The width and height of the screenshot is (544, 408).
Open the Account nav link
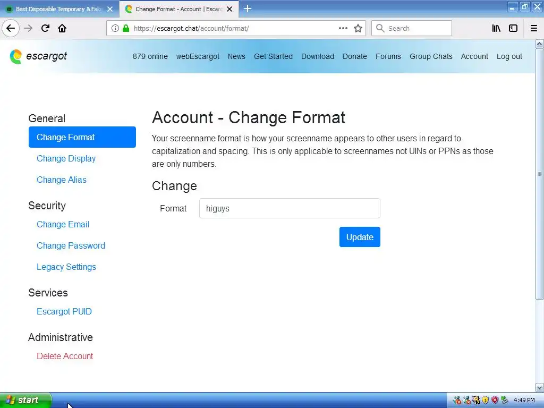click(474, 56)
